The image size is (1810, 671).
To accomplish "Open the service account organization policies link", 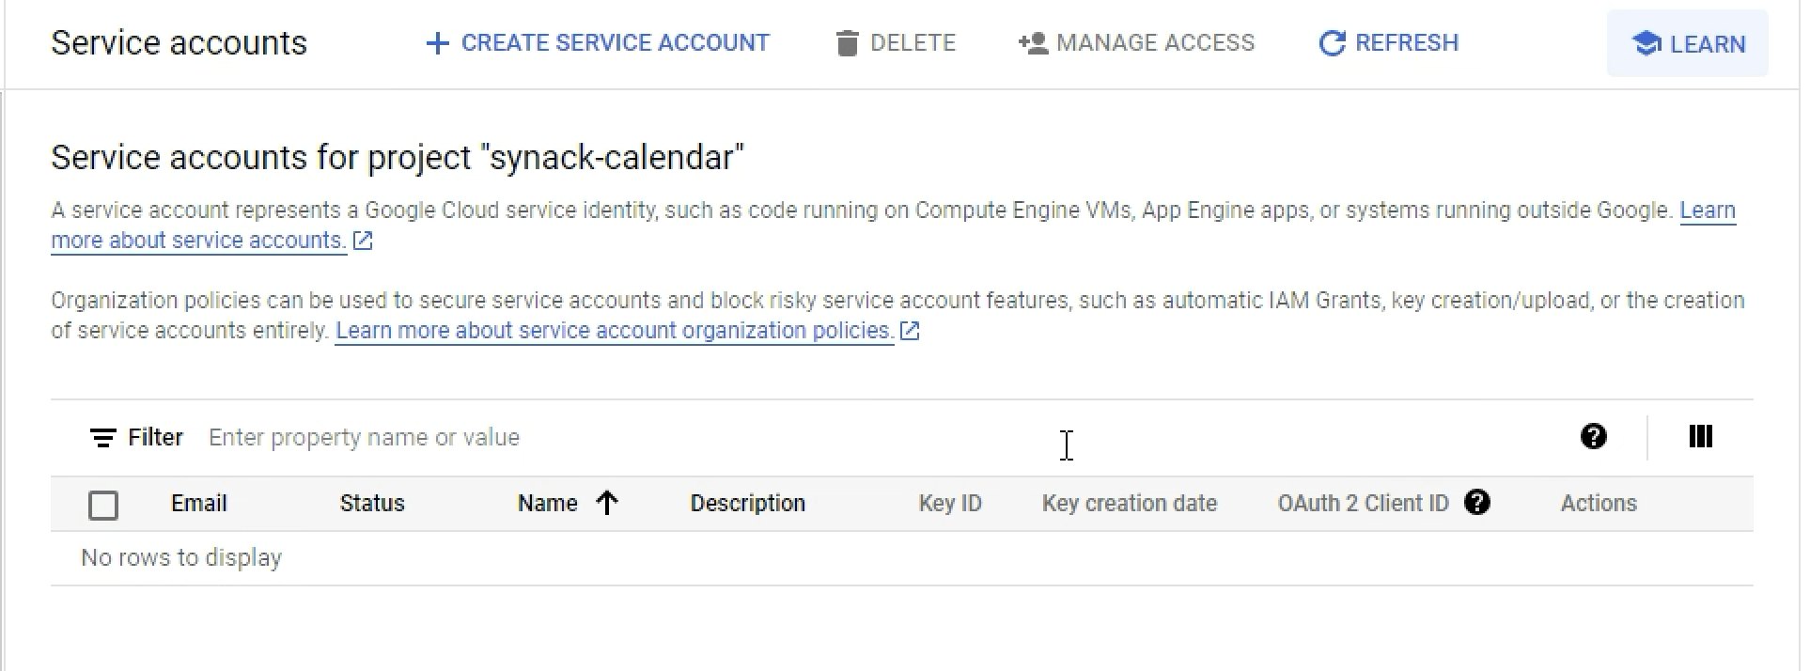I will click(x=614, y=331).
